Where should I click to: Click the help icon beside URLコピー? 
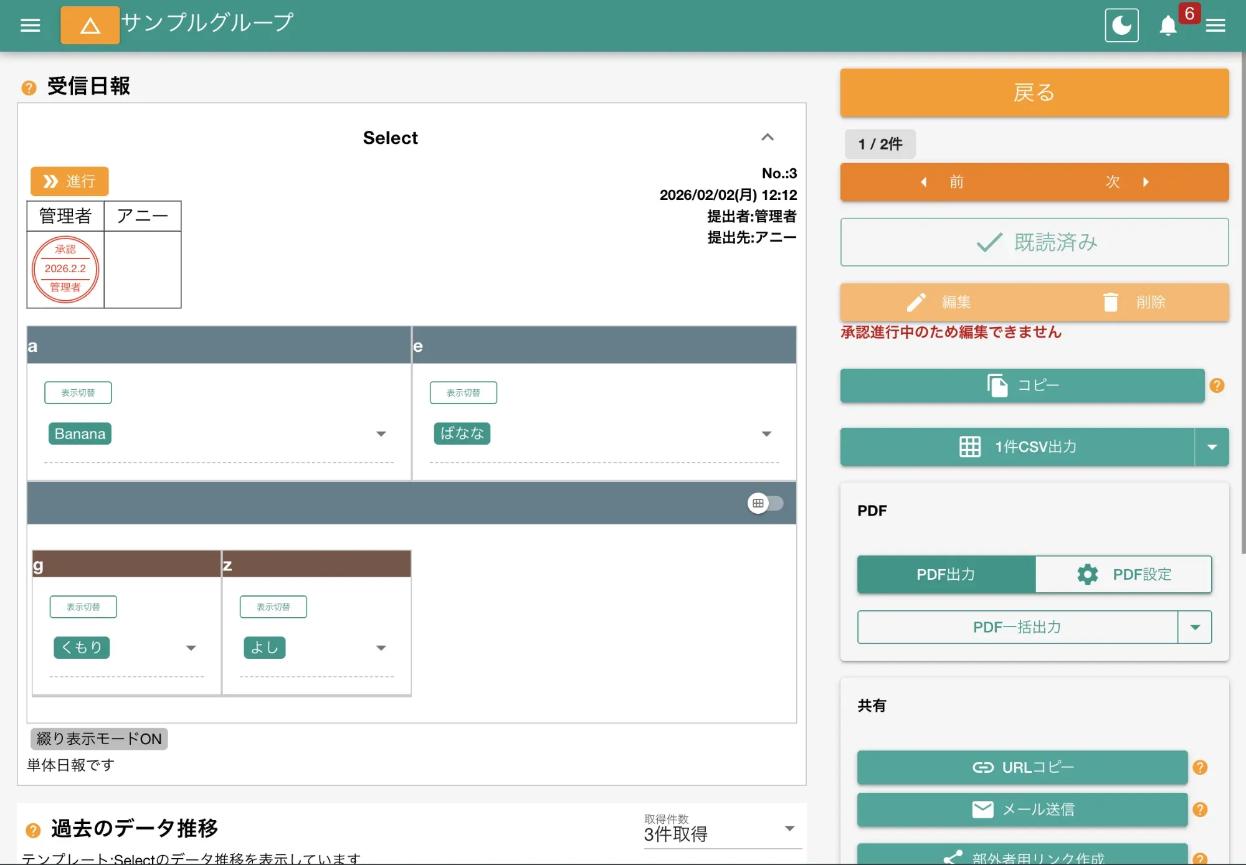click(1200, 767)
